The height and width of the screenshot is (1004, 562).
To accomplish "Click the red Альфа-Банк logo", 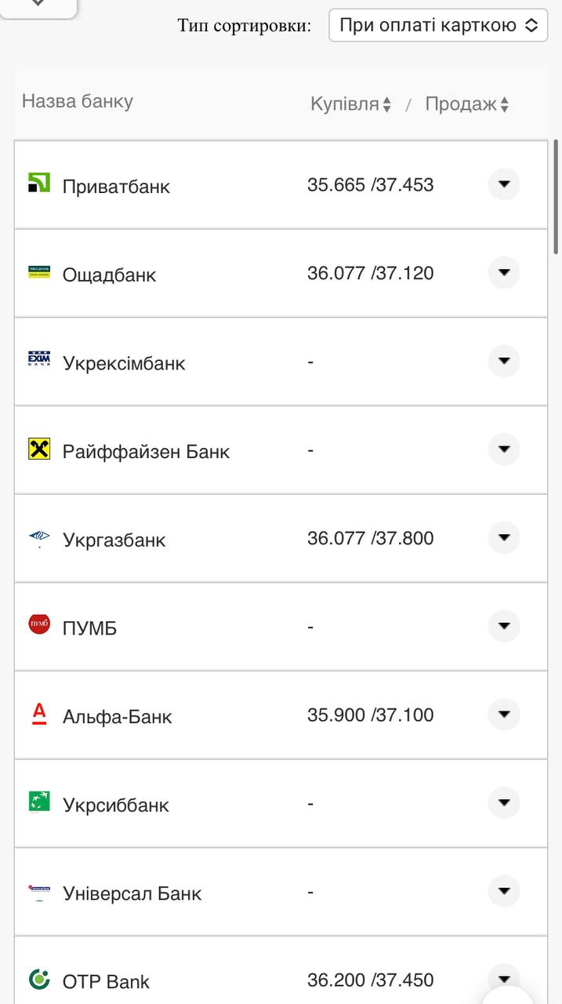I will pyautogui.click(x=39, y=713).
